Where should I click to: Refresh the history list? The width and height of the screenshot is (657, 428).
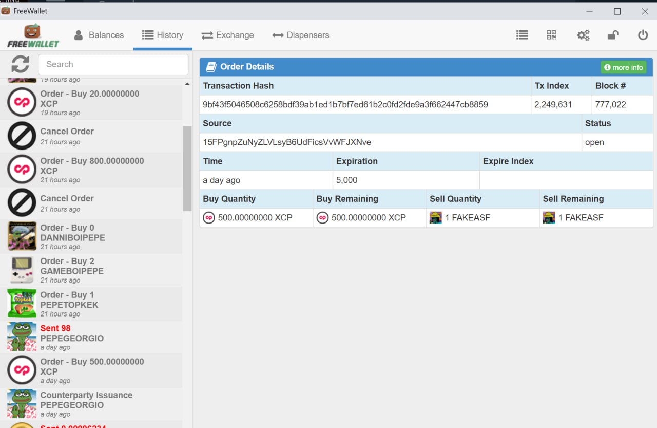21,64
